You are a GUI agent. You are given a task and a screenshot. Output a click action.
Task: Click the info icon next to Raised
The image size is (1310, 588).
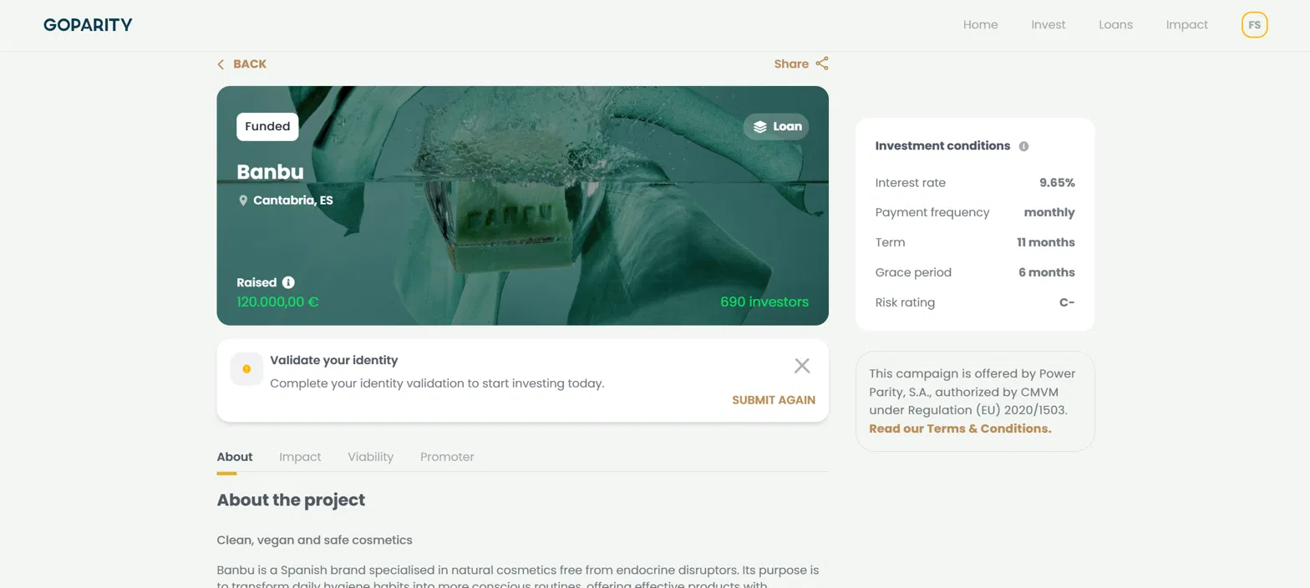[x=288, y=282]
